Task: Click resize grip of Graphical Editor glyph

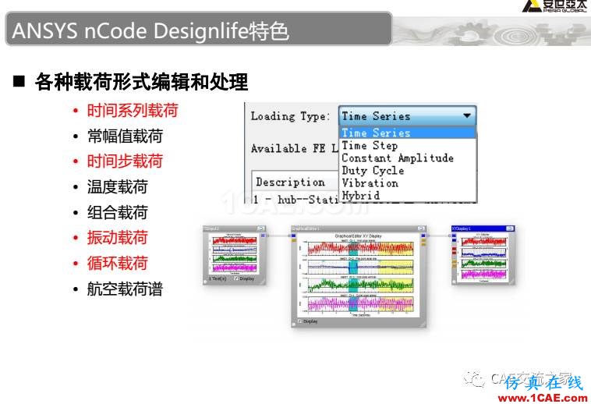Action: [x=422, y=324]
